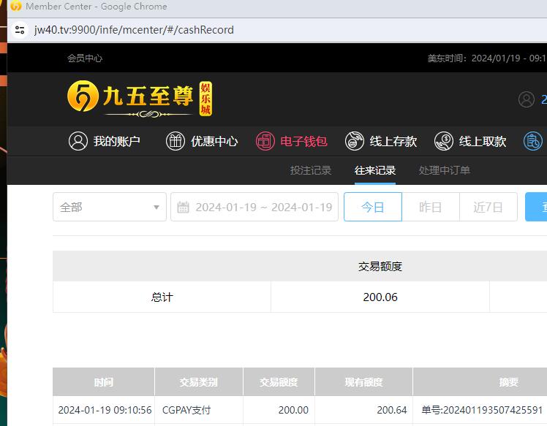Select the 近7日 date filter
Viewport: 547px width, 426px height.
pos(488,208)
